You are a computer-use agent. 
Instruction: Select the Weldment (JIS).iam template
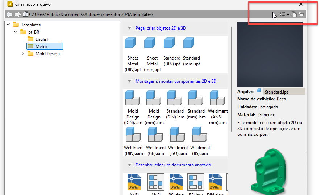200,141
